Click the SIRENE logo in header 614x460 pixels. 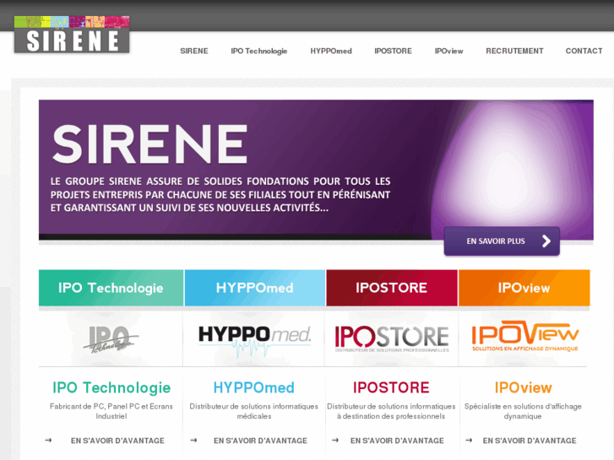(72, 35)
